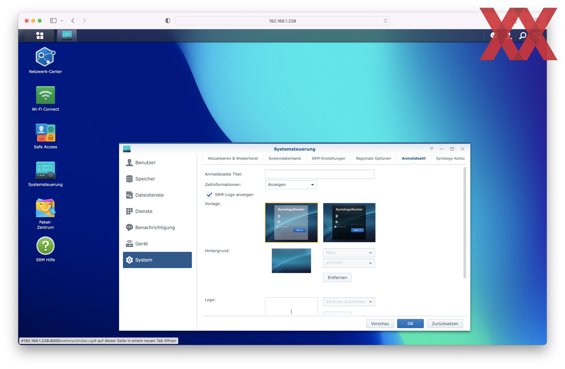
Task: Click the Anmeldestil panel vertical scrollbar
Action: 465,222
